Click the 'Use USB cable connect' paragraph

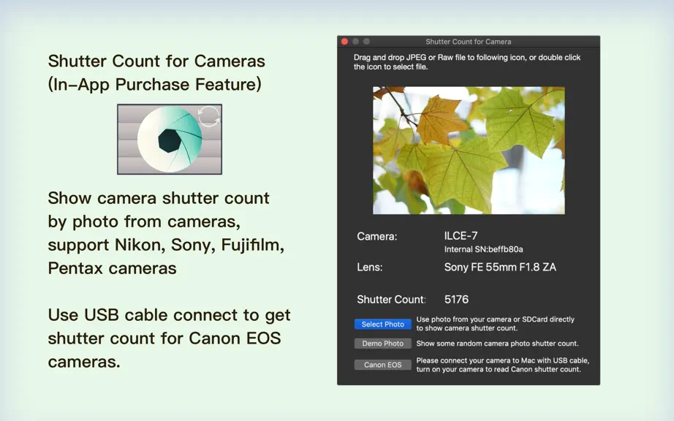click(169, 338)
